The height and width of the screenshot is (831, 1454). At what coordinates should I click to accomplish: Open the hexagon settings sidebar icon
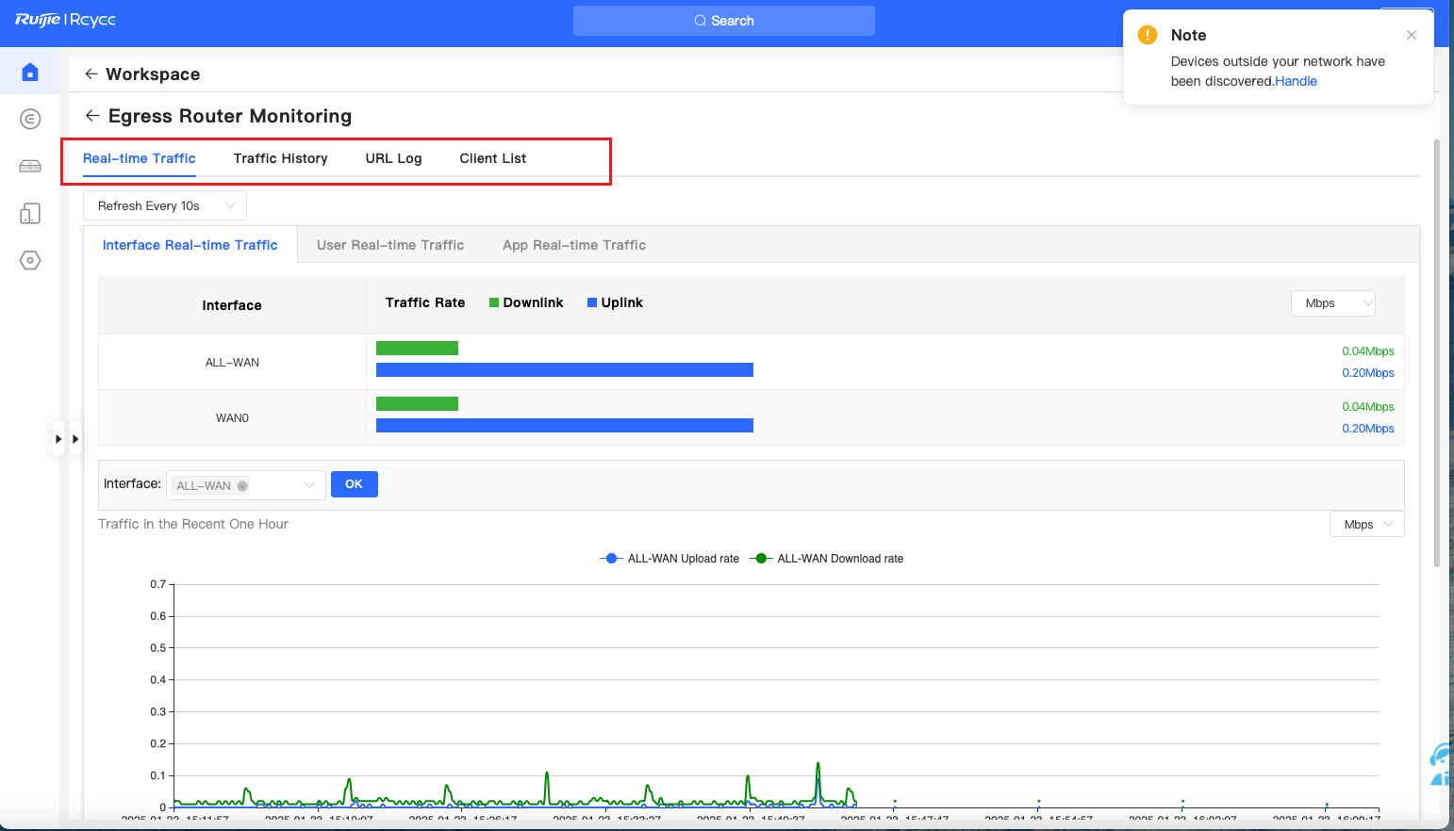(30, 260)
